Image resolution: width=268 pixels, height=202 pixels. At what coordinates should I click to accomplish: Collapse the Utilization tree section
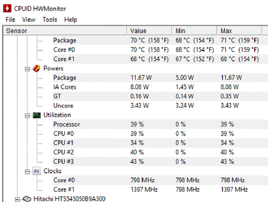[27, 115]
